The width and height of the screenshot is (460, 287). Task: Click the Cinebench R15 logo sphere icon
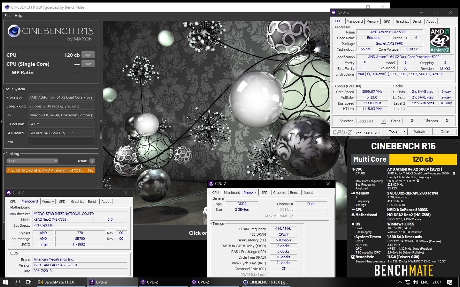14,31
